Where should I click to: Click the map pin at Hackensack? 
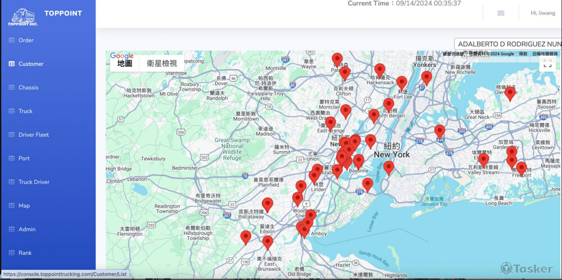(x=380, y=71)
